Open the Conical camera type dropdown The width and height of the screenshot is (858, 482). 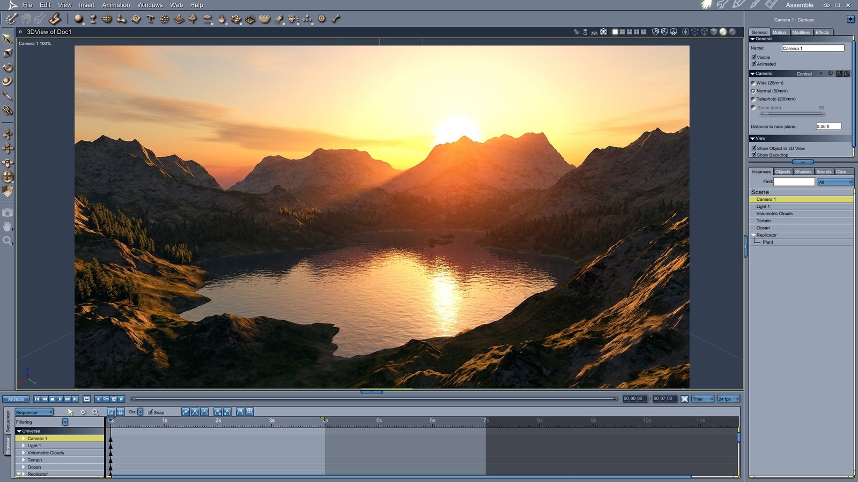[809, 74]
